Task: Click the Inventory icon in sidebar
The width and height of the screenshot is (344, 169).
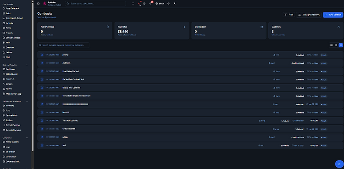Action: pyautogui.click(x=4, y=106)
